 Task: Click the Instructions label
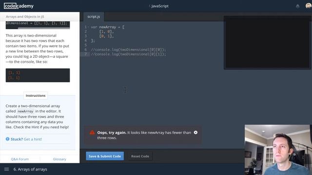(36, 95)
